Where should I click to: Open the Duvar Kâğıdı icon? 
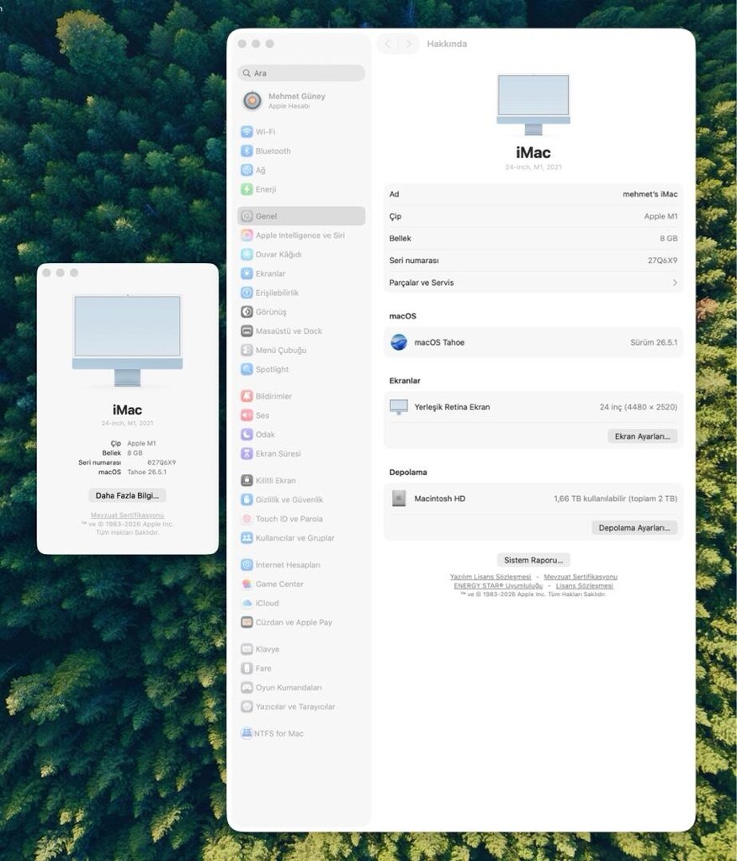pos(247,255)
